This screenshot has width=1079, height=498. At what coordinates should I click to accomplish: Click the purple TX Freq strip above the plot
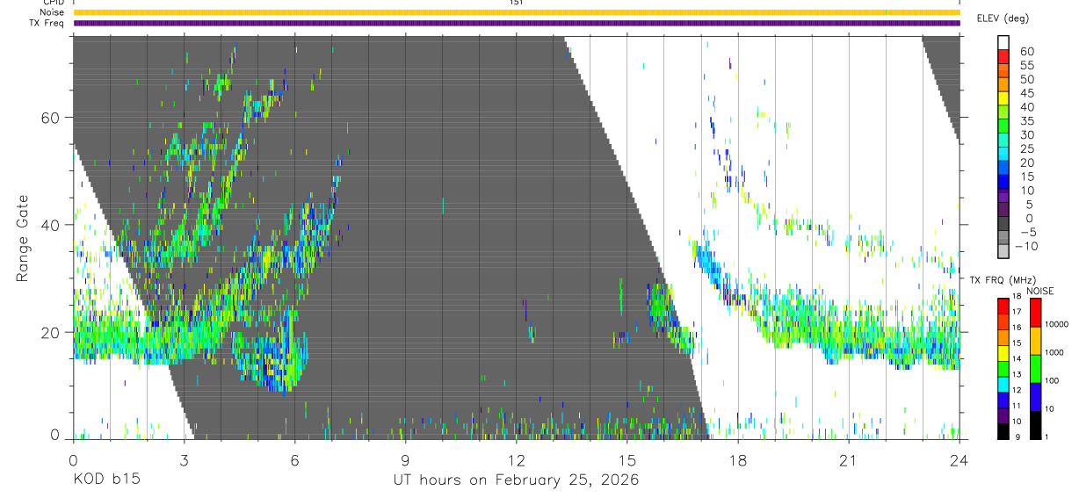coord(517,23)
